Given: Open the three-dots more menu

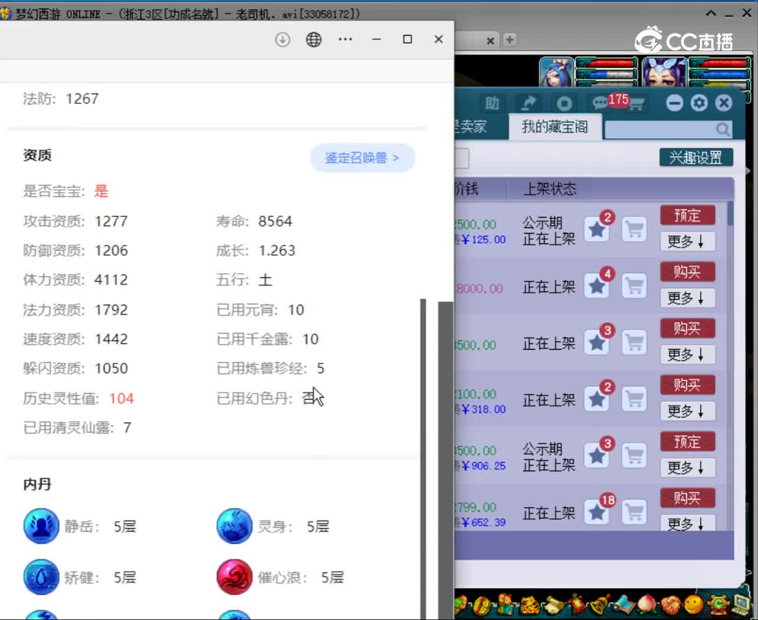Looking at the screenshot, I should tap(345, 39).
